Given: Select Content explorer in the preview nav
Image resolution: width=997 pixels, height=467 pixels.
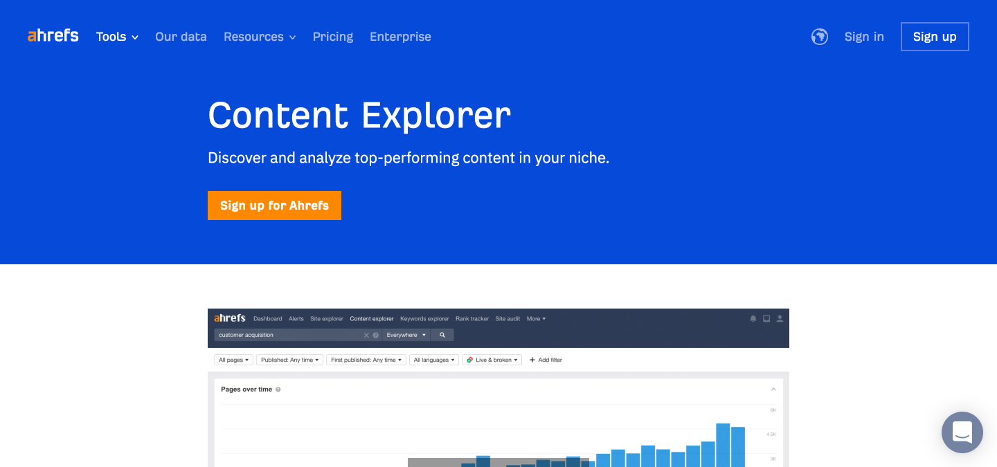Looking at the screenshot, I should tap(372, 319).
